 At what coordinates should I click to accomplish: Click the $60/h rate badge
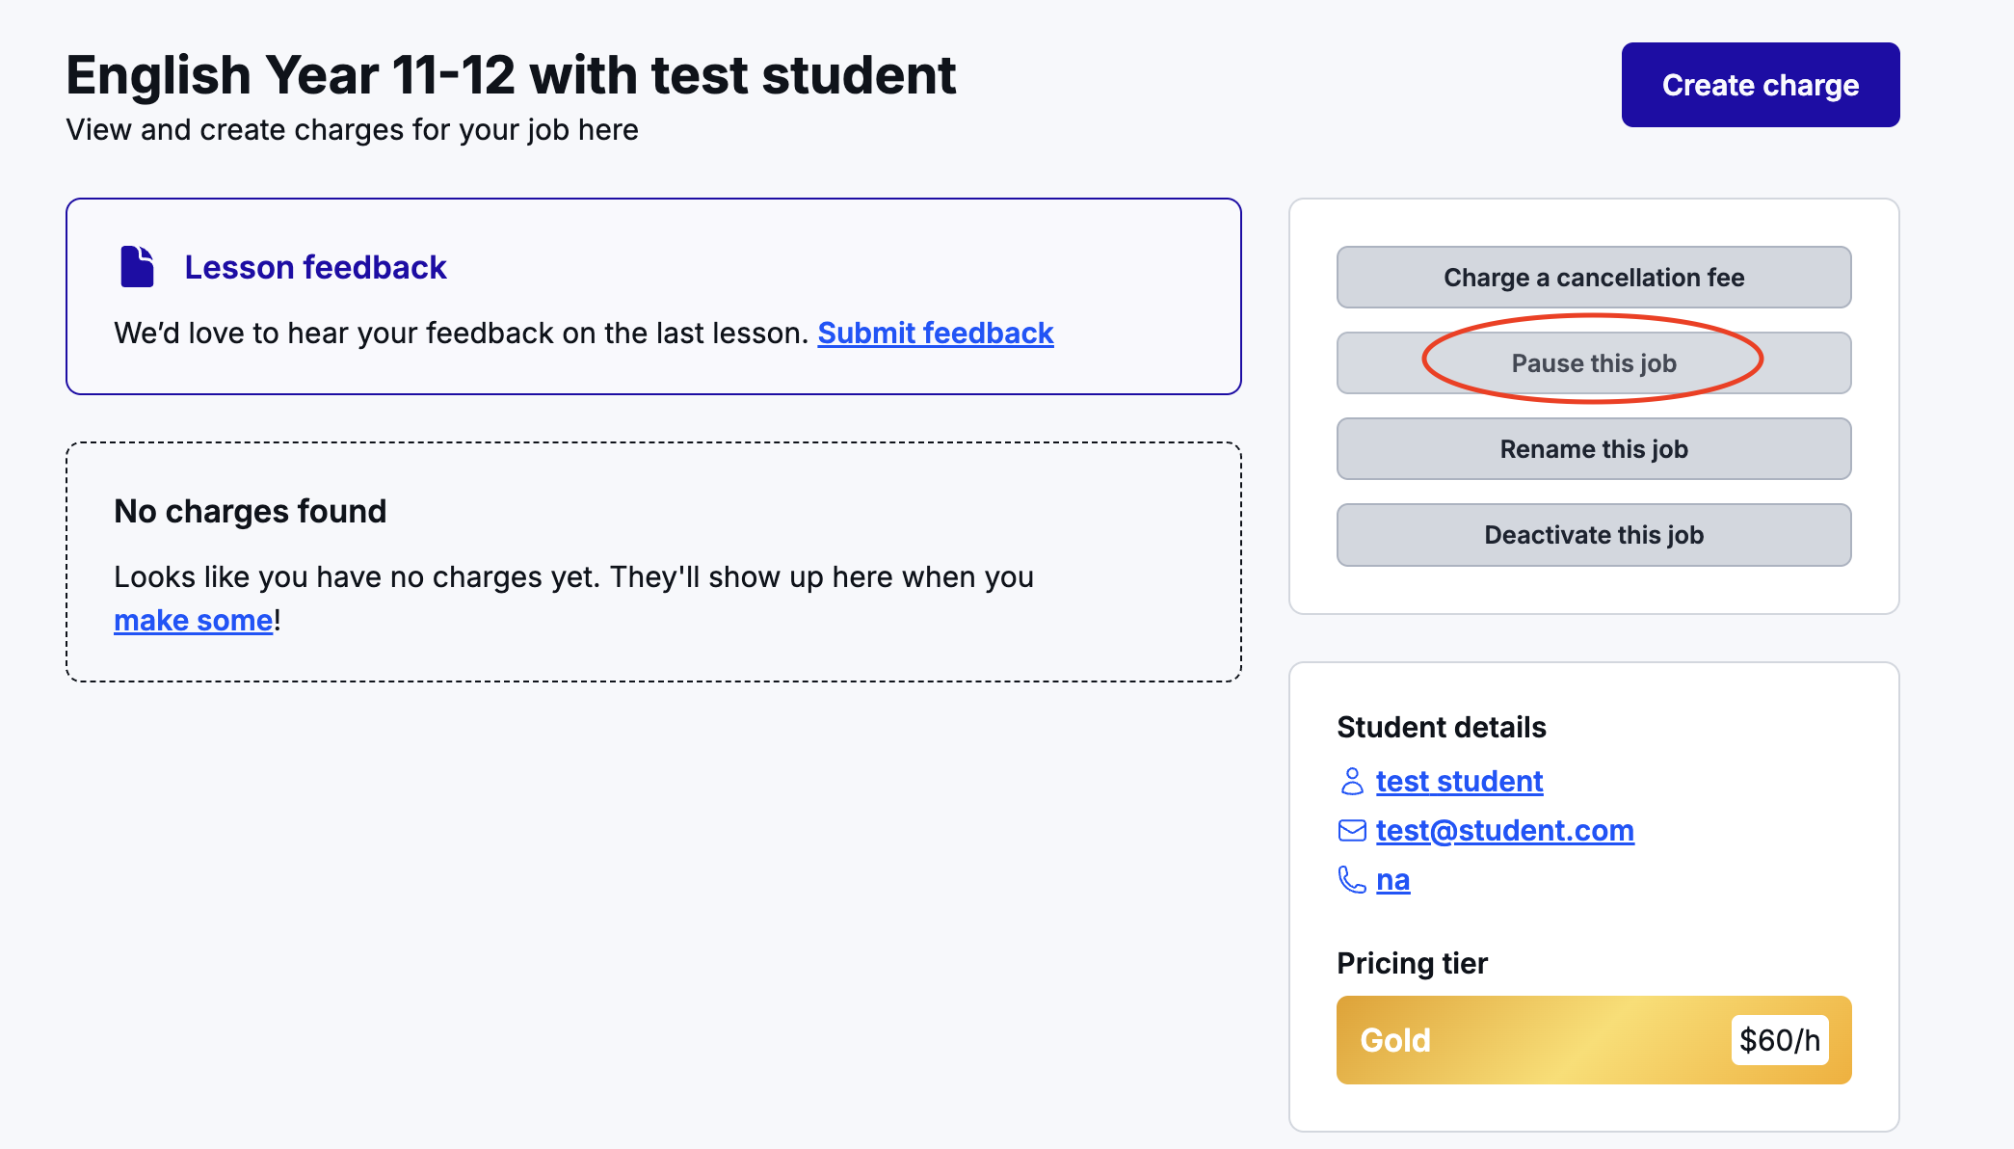(x=1779, y=1040)
